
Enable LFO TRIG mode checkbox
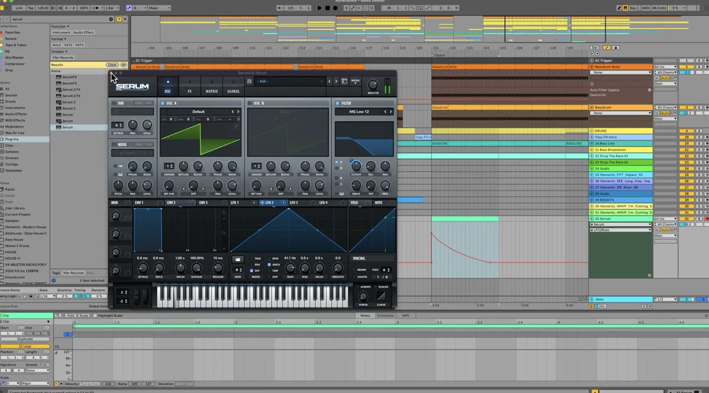coord(252,258)
